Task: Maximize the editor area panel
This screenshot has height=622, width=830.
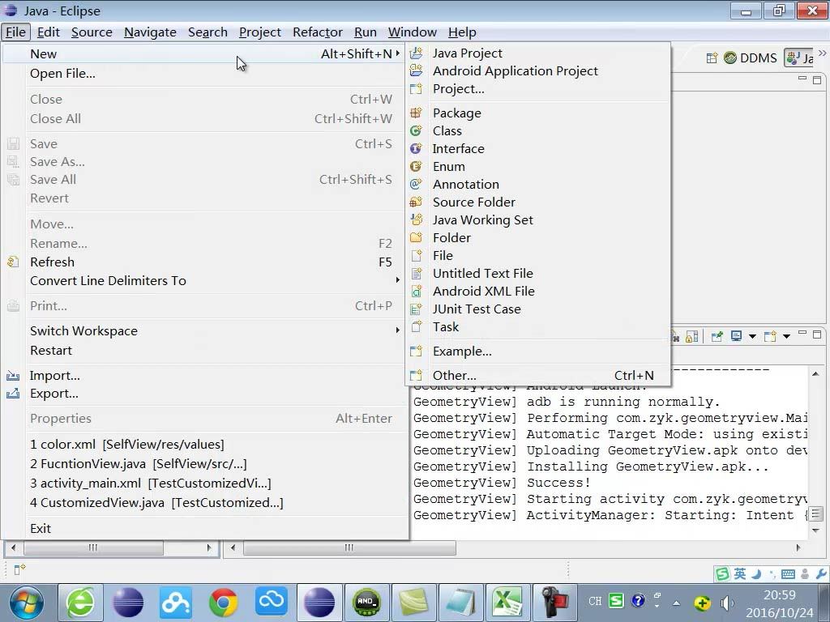Action: (x=817, y=80)
